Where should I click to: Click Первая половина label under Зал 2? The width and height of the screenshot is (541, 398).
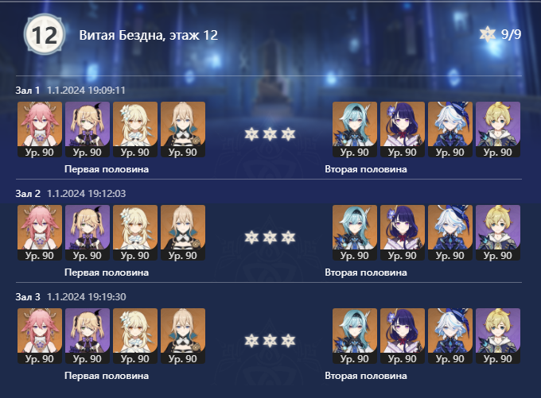click(x=107, y=272)
